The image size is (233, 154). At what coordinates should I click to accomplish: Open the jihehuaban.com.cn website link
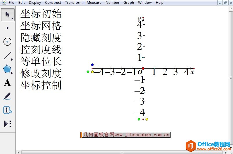point(126,135)
